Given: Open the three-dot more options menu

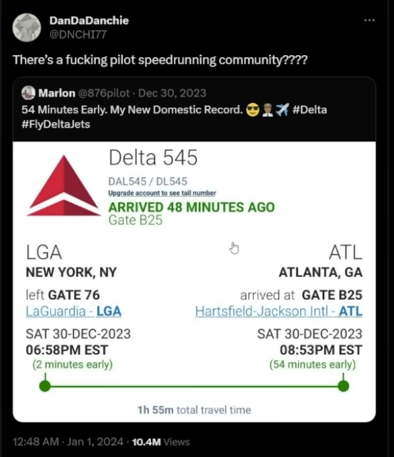Looking at the screenshot, I should (x=369, y=20).
